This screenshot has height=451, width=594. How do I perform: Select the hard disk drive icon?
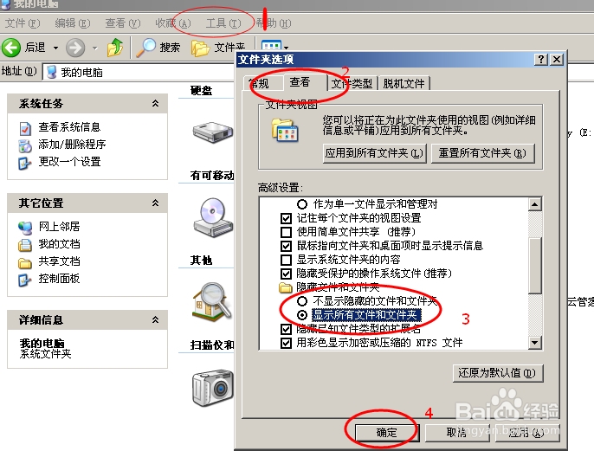pyautogui.click(x=212, y=132)
